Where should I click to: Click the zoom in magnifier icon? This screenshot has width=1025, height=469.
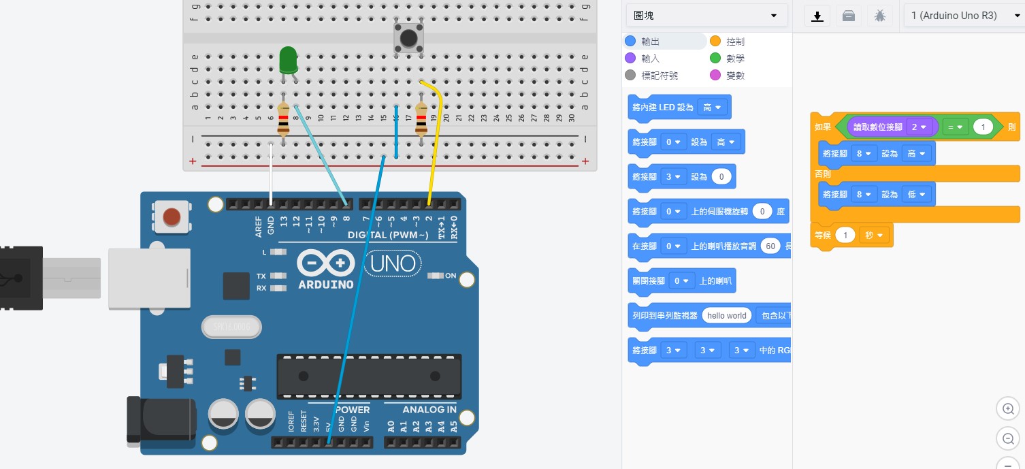1008,409
